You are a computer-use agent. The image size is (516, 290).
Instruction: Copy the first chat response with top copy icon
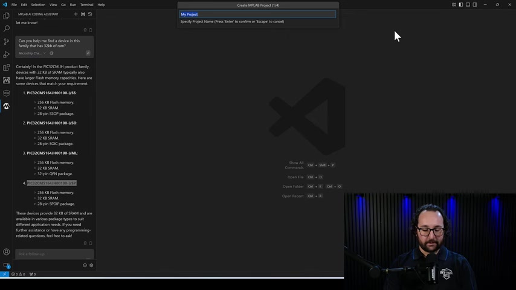tap(91, 30)
